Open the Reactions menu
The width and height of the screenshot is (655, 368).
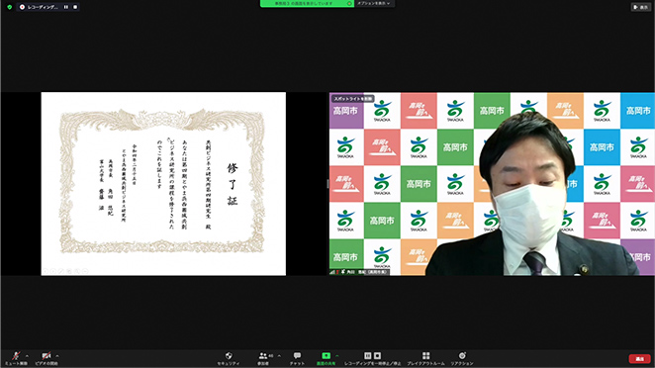462,358
